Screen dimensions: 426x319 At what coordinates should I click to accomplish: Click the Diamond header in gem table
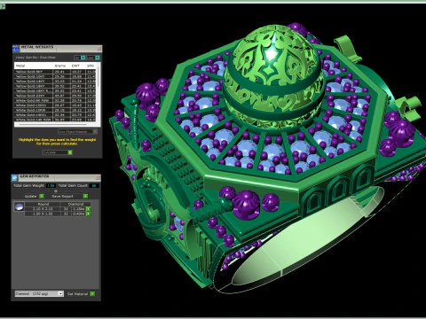pyautogui.click(x=75, y=204)
